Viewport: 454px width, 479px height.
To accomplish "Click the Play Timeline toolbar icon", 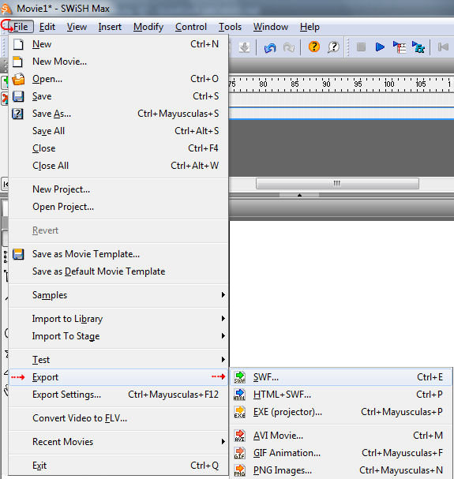I will tap(400, 47).
